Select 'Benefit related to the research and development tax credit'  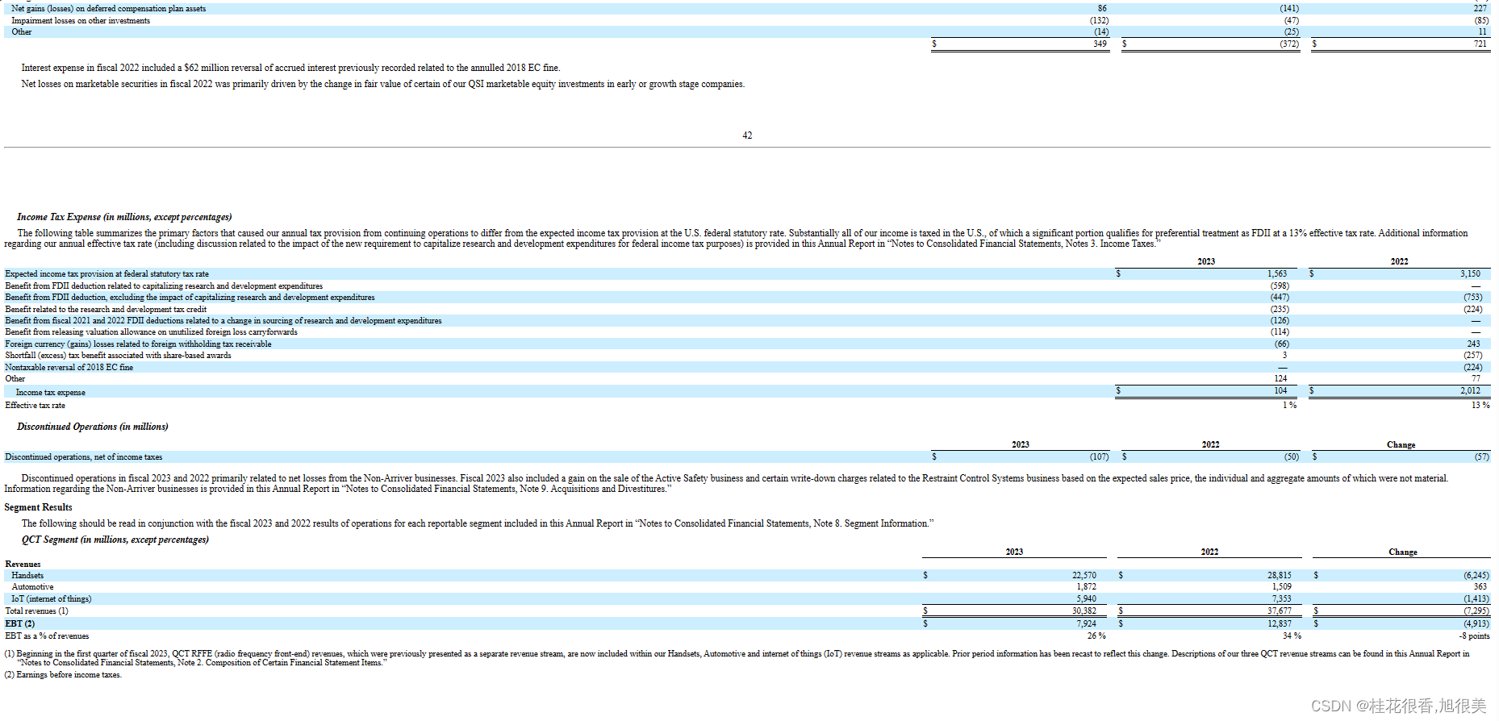[106, 310]
